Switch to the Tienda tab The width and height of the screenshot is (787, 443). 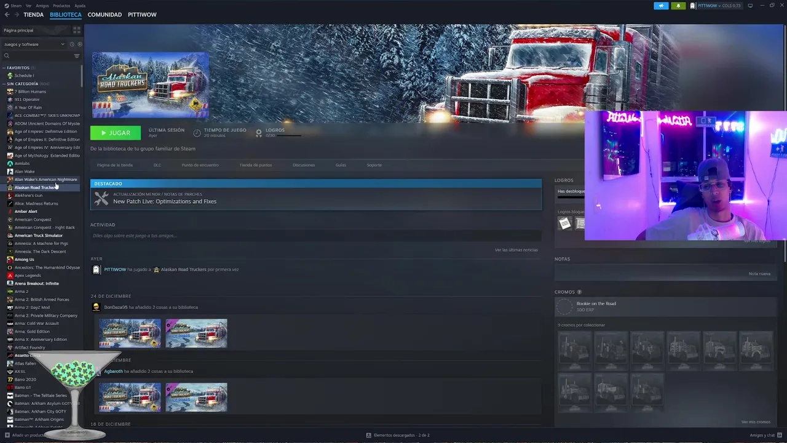click(x=33, y=14)
